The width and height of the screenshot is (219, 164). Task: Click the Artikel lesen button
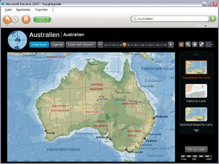point(39,45)
